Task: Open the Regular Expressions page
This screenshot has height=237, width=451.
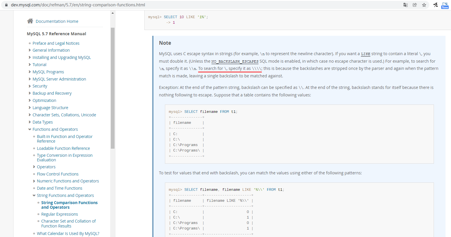Action: point(59,214)
